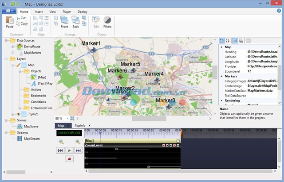284x182 pixels.
Task: Open the TopInfo timeline tab
Action: pos(80,126)
